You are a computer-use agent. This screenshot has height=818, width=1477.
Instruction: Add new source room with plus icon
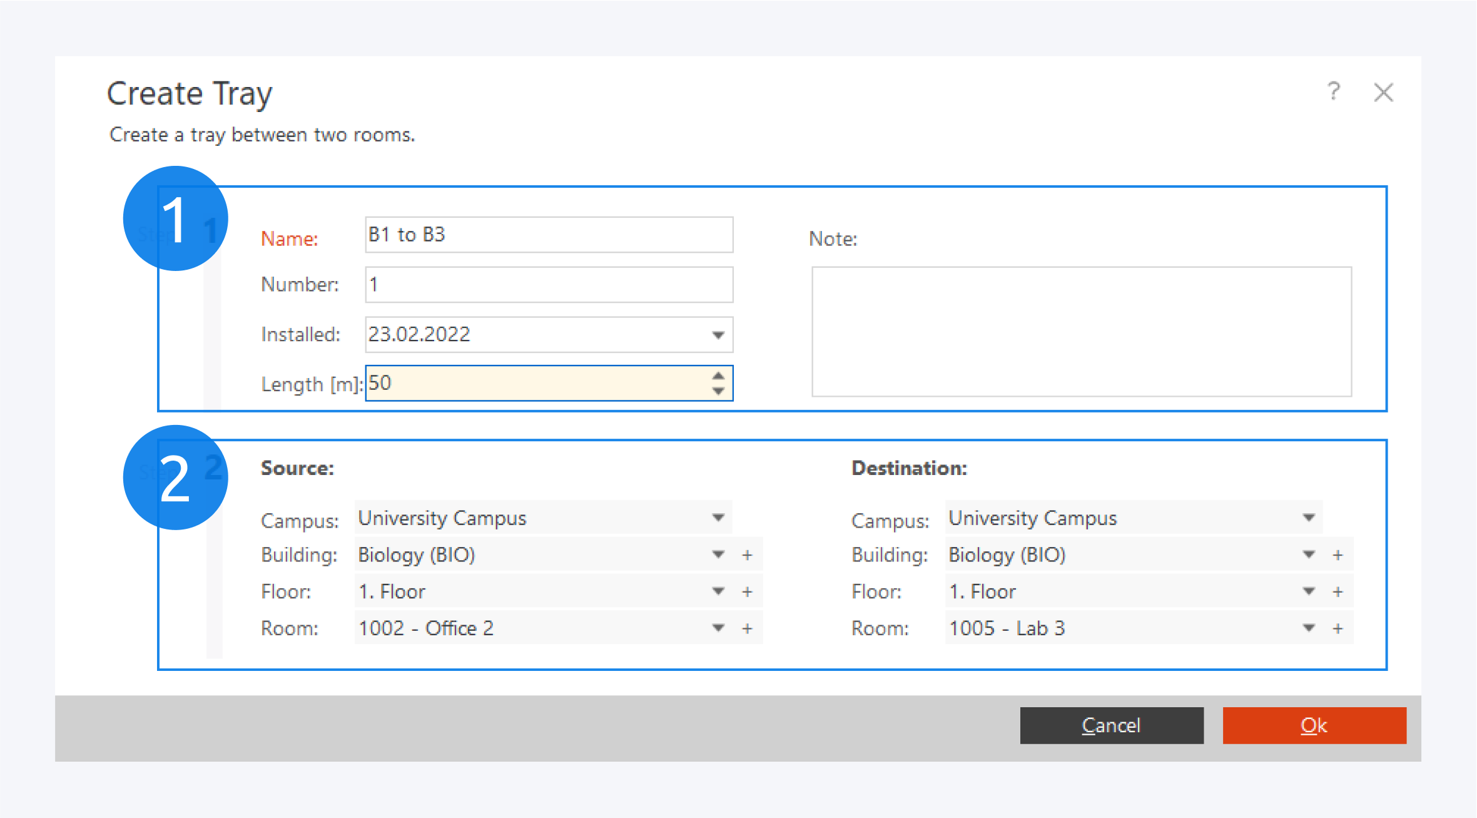click(x=747, y=628)
